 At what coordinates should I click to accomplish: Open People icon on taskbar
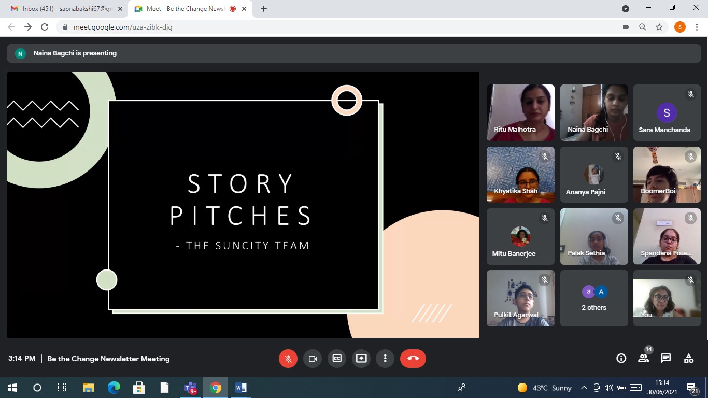[461, 388]
